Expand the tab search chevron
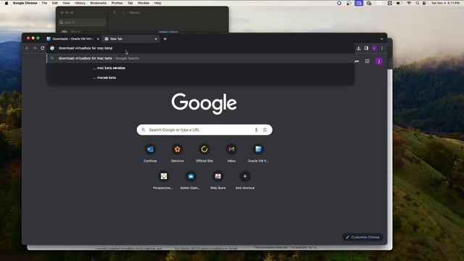Viewport: 464px width, 261px height. [382, 38]
